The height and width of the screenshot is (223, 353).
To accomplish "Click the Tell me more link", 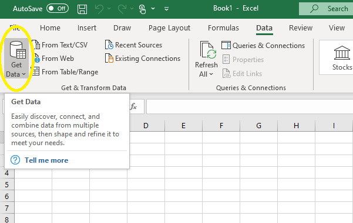I will click(46, 160).
